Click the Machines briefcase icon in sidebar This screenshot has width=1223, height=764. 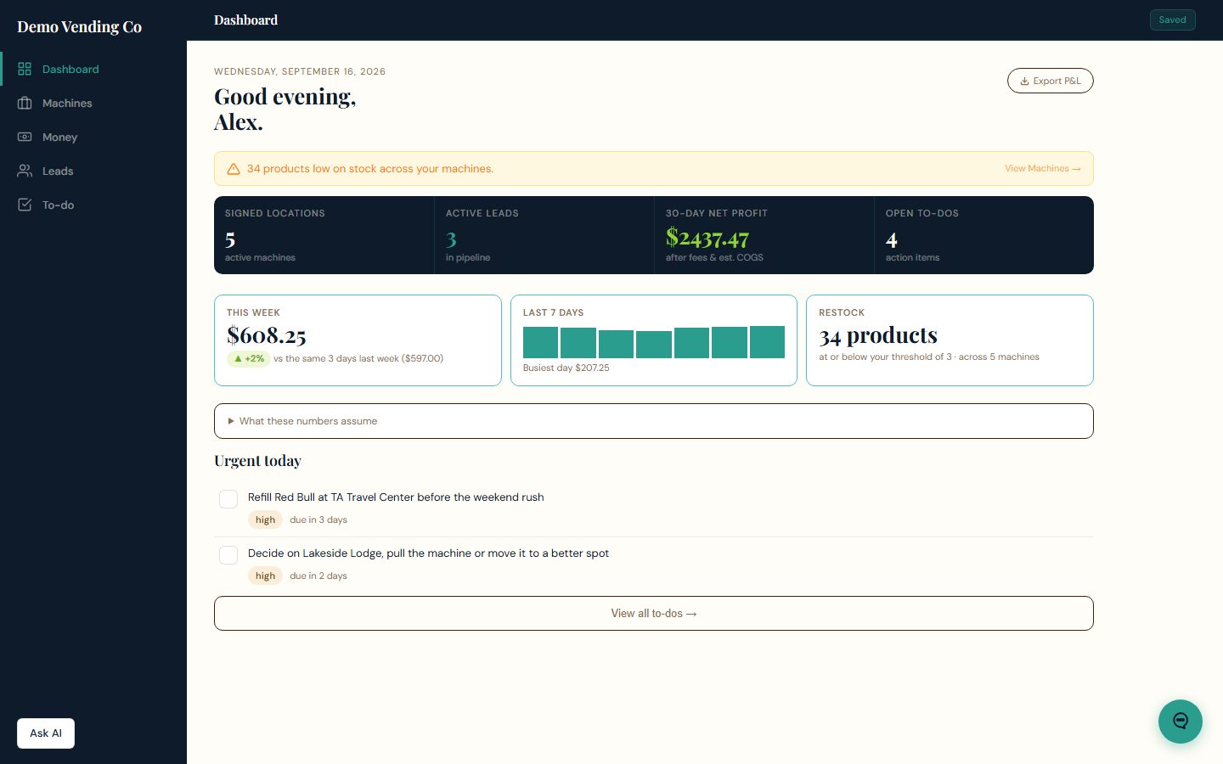coord(25,103)
